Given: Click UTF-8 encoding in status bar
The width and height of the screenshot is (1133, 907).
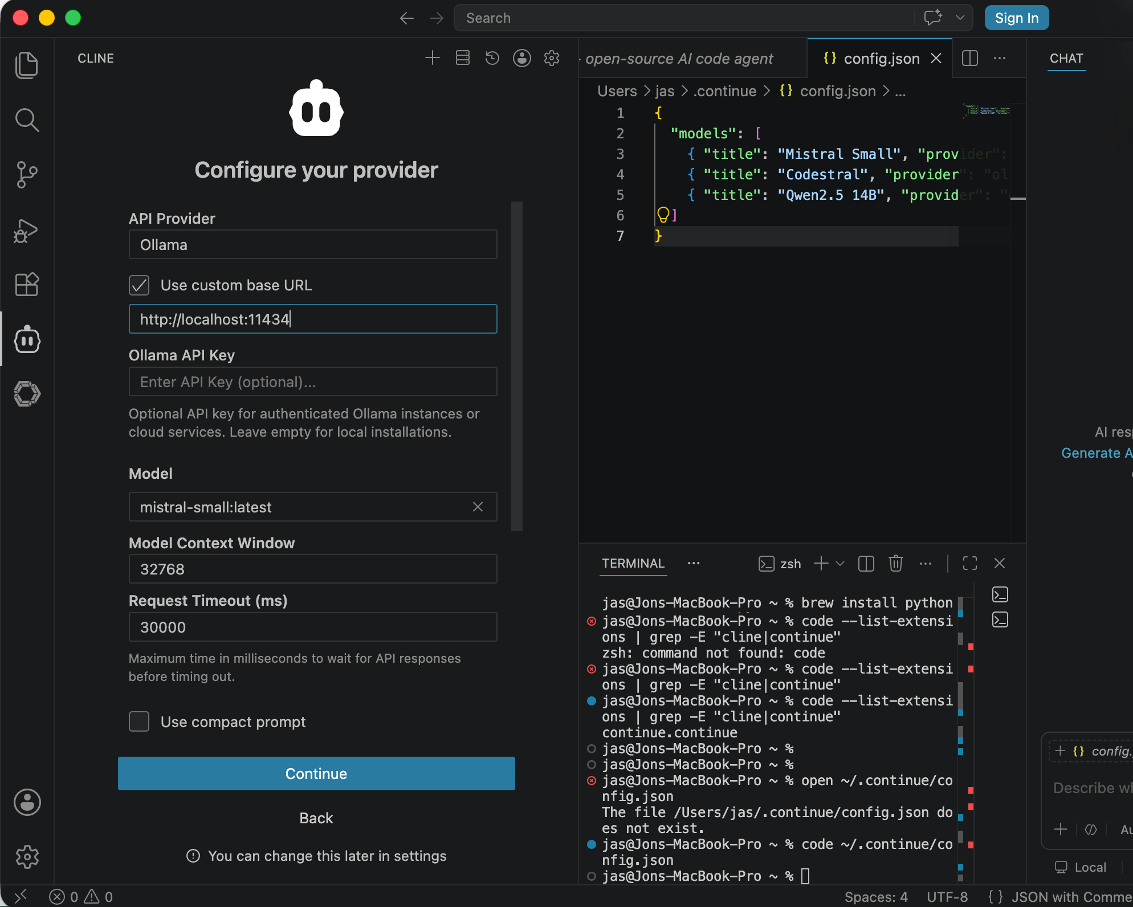Looking at the screenshot, I should point(947,897).
